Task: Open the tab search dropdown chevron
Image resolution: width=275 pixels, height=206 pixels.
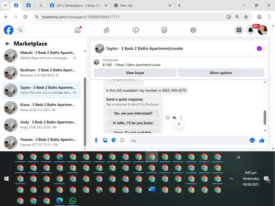Action: (x=5, y=5)
